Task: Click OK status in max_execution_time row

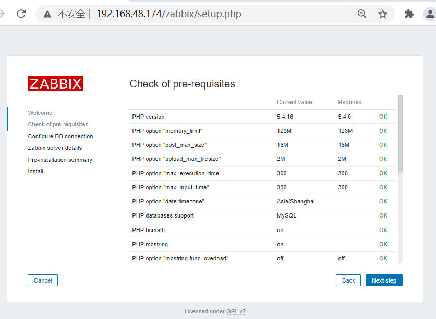Action: tap(383, 173)
